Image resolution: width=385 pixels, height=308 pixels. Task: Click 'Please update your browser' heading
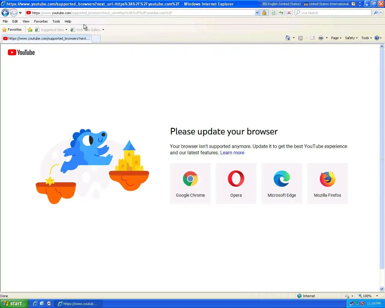(x=224, y=131)
